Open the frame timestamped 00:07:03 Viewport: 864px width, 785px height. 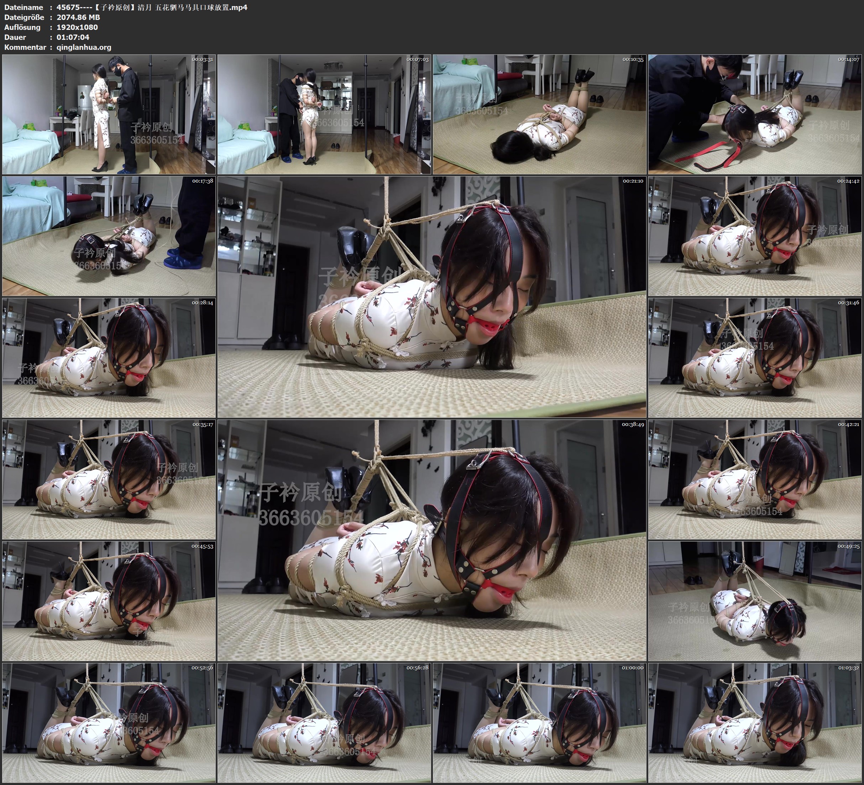(324, 114)
